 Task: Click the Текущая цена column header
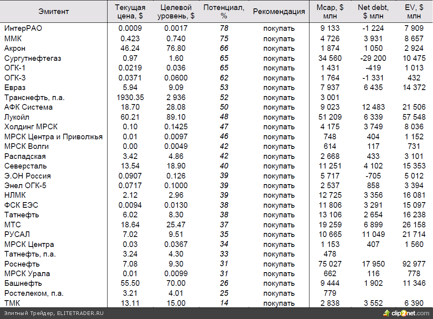[130, 12]
